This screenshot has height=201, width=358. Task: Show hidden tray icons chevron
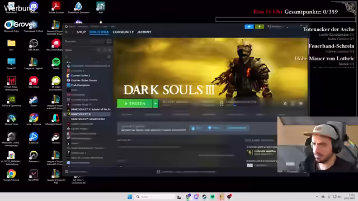[317, 197]
